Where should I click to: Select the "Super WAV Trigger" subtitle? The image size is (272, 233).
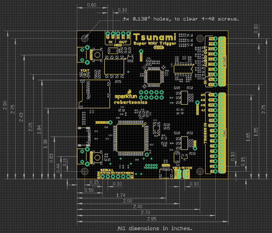155,44
